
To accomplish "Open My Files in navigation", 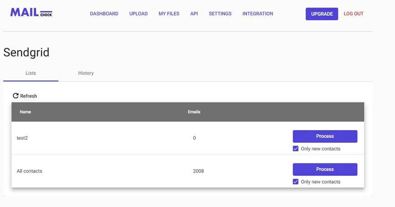I will pyautogui.click(x=169, y=13).
